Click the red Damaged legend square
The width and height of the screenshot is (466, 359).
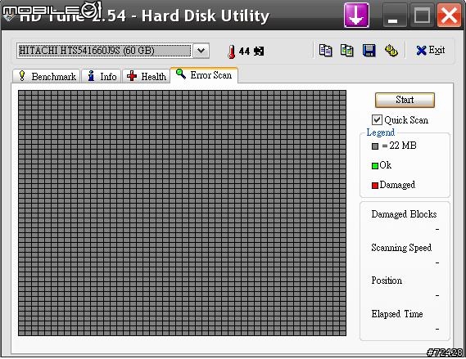click(x=375, y=186)
